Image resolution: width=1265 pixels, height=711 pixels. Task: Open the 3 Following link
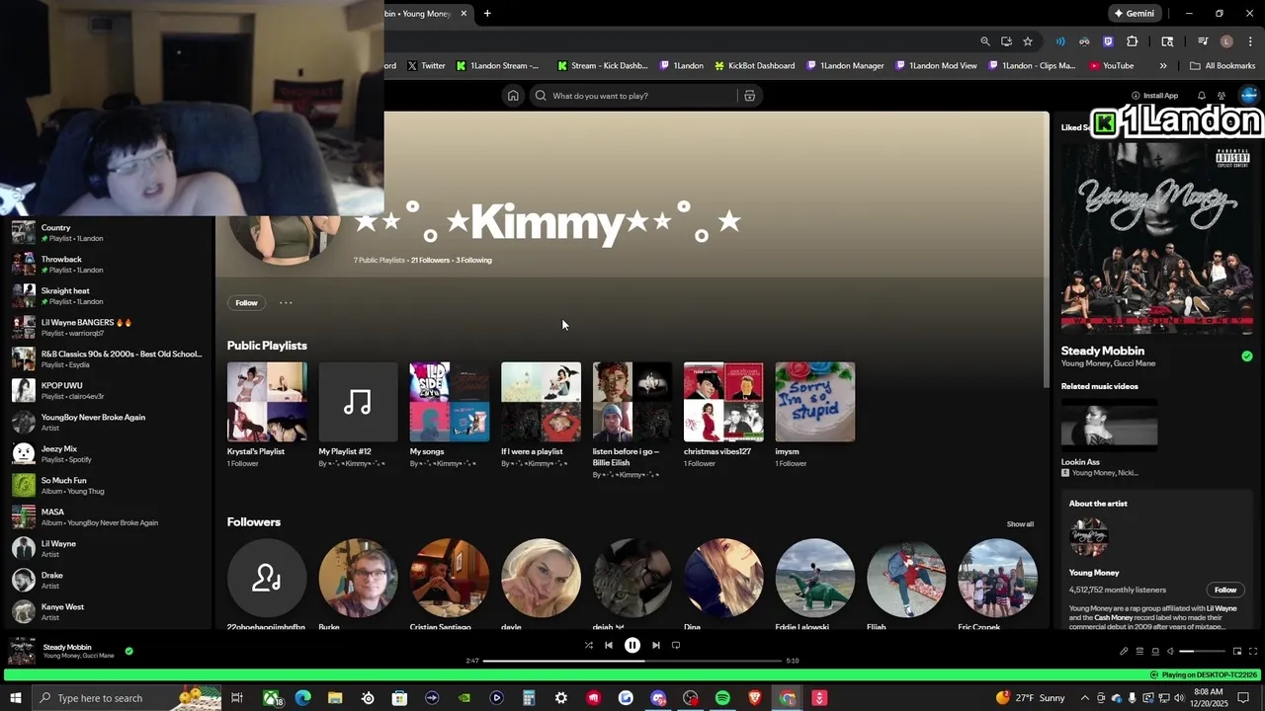click(x=473, y=260)
